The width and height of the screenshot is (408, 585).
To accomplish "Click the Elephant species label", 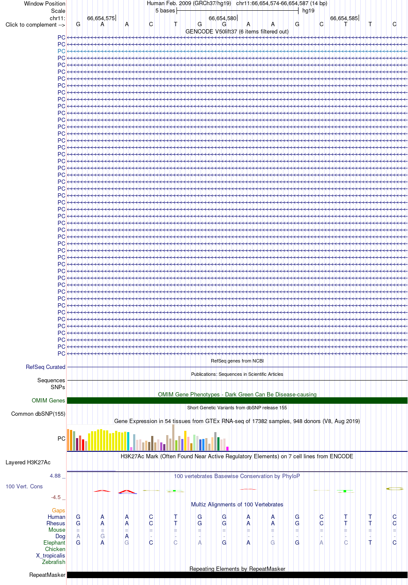I will pyautogui.click(x=54, y=542).
